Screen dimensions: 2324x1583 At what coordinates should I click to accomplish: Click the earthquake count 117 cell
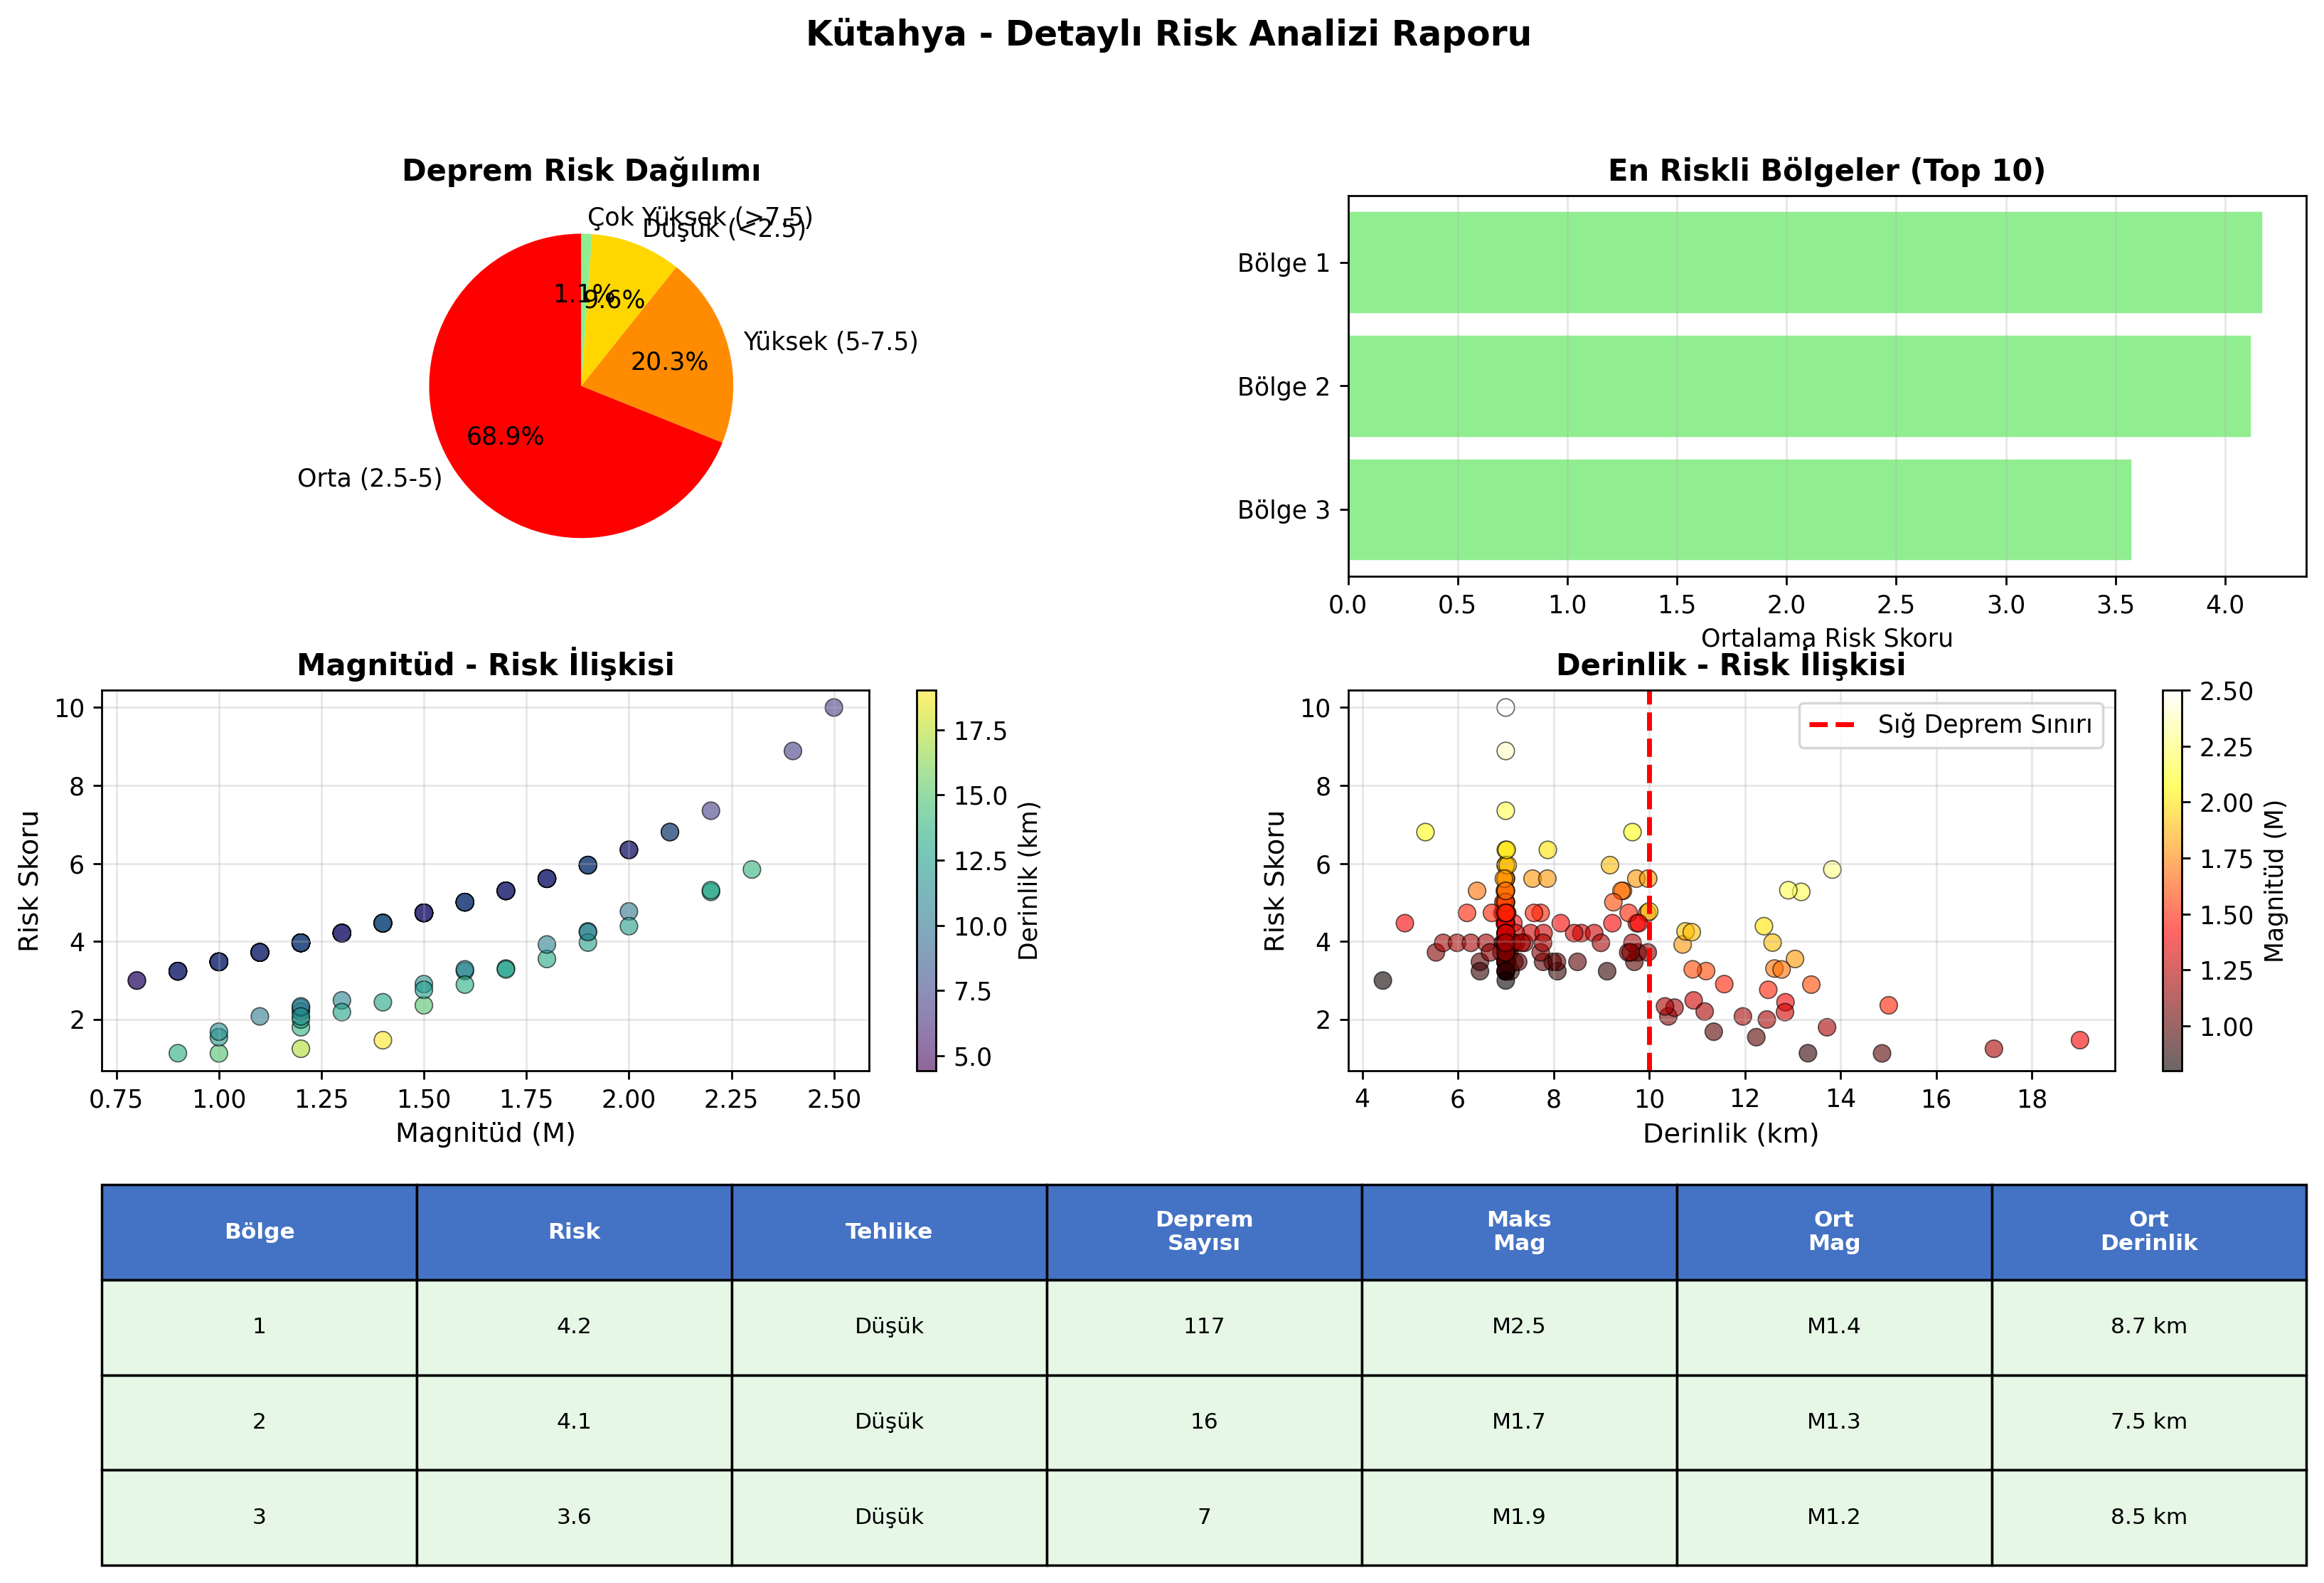[x=1204, y=1327]
